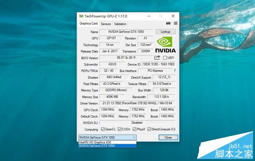Click the Memory Size value 4096 MB
This screenshot has width=255, height=161.
pyautogui.click(x=112, y=96)
